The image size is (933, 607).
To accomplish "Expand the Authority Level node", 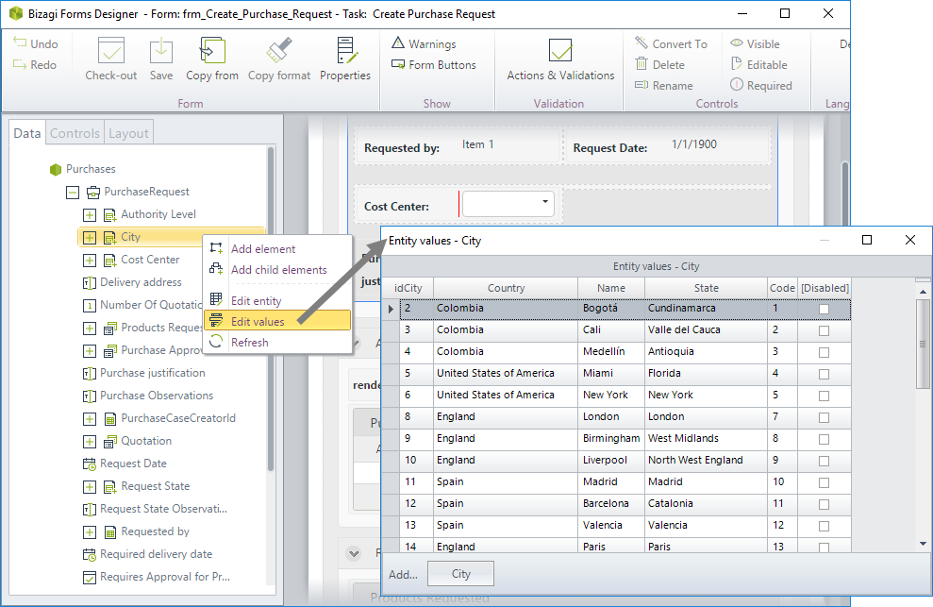I will tap(90, 215).
